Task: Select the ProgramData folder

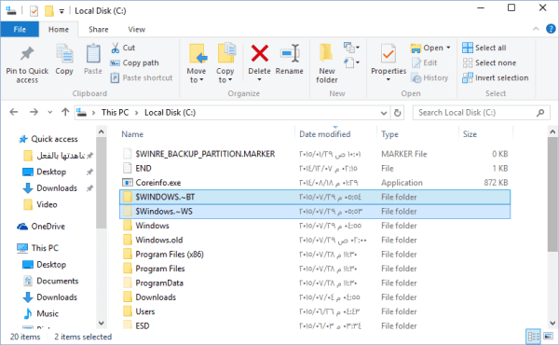Action: [x=315, y=283]
